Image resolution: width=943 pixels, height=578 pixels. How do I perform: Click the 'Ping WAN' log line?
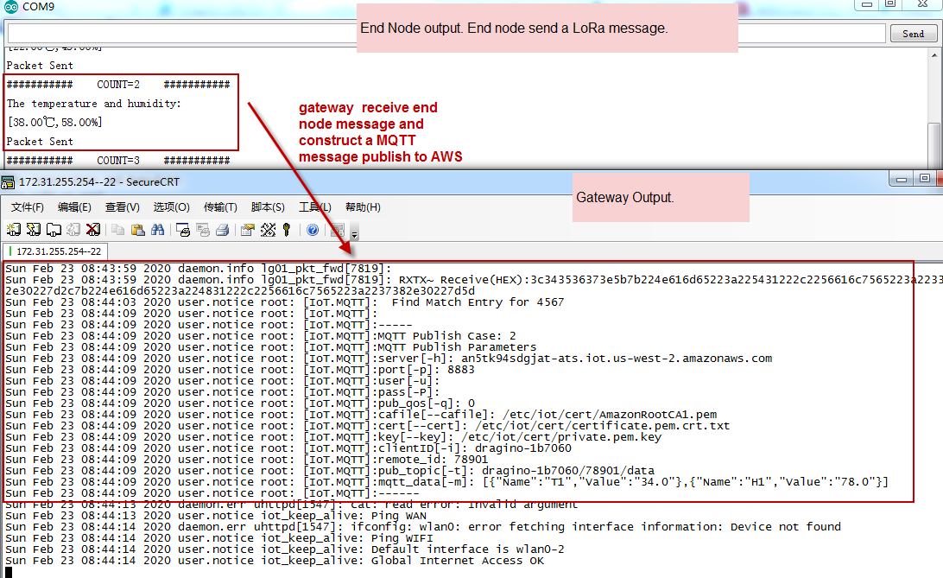(x=399, y=516)
